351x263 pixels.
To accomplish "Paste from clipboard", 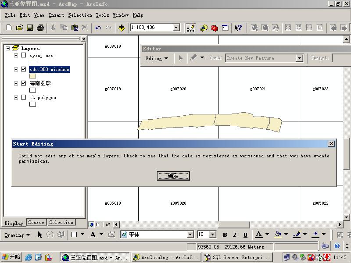I will [75, 28].
